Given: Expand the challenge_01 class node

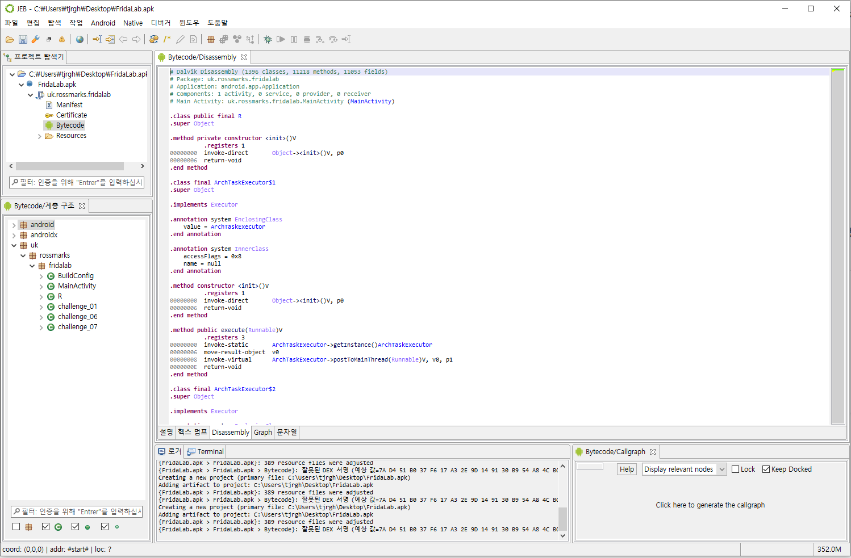Looking at the screenshot, I should pos(41,307).
